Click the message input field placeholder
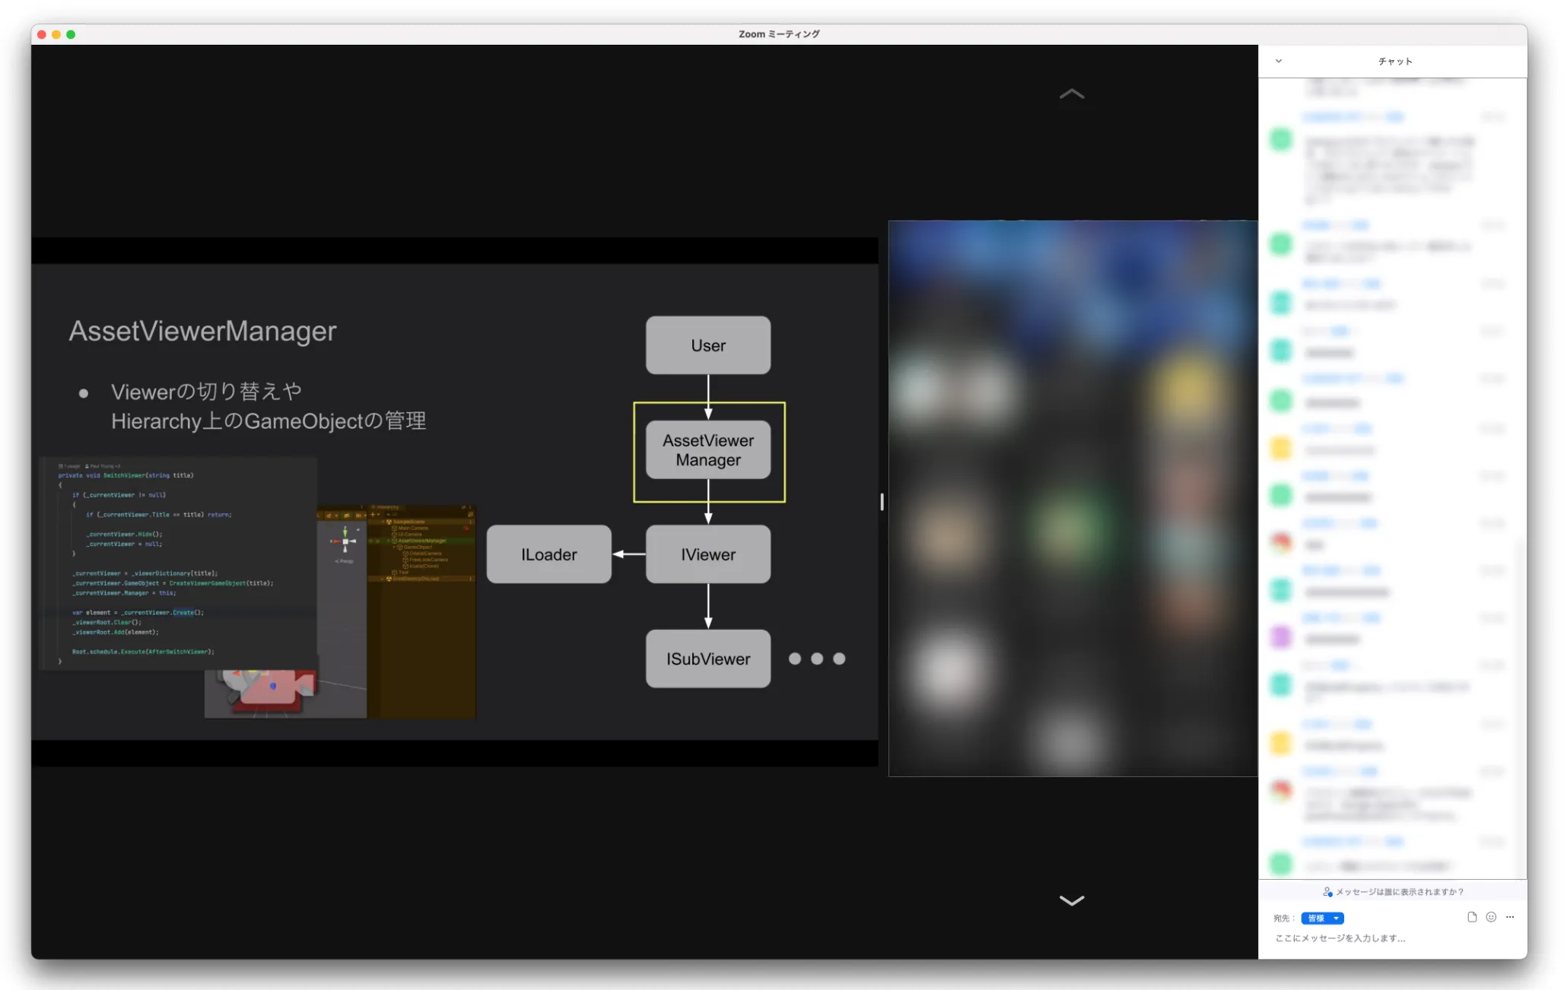The height and width of the screenshot is (990, 1564). [x=1340, y=938]
